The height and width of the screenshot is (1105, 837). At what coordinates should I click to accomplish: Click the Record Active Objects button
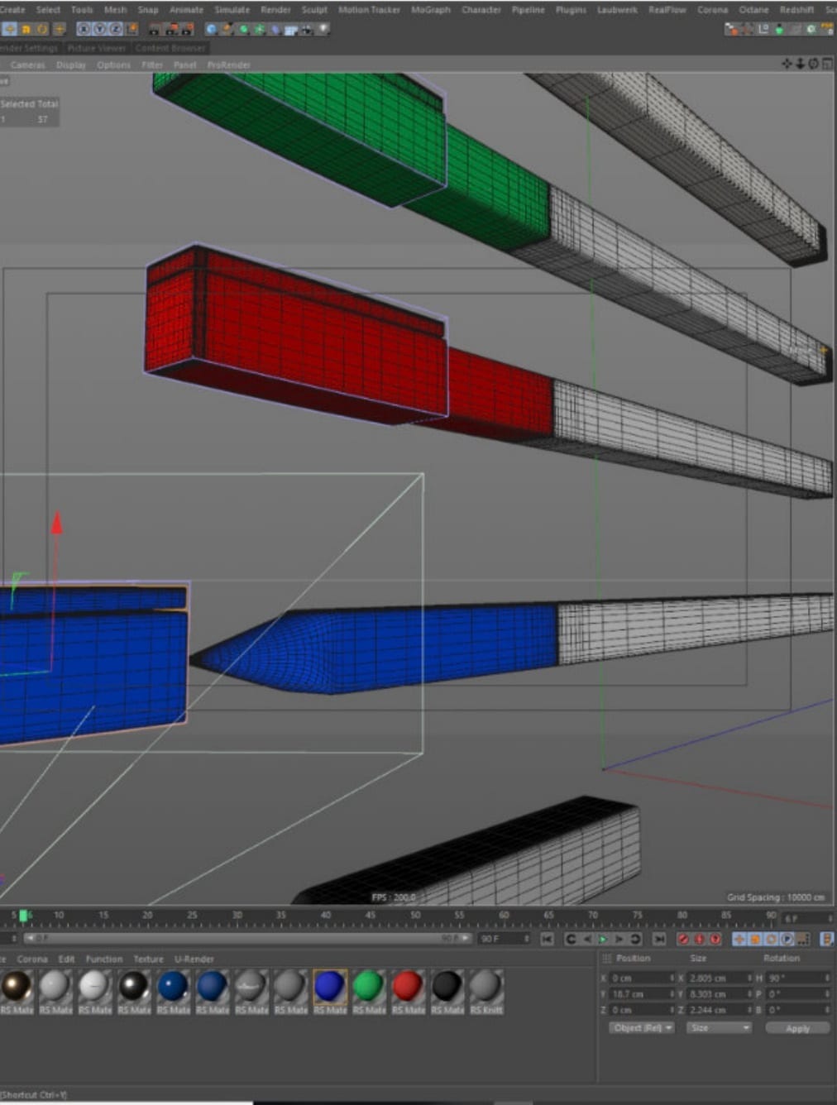point(683,939)
